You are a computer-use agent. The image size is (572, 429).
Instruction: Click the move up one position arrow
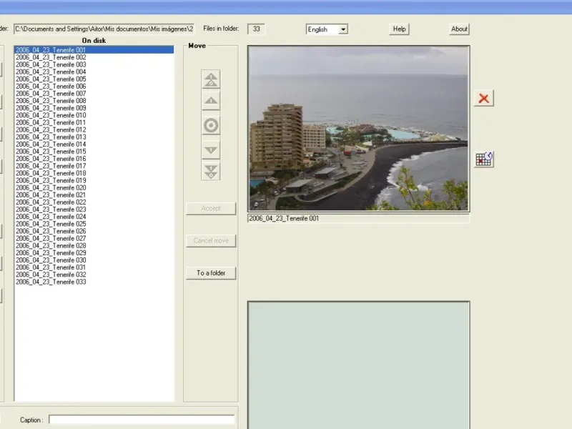211,101
